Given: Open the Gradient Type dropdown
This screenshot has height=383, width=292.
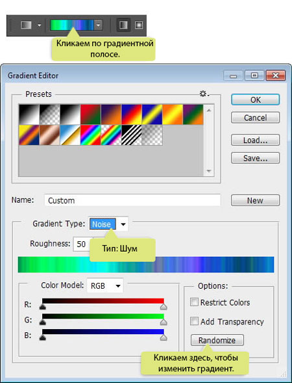Looking at the screenshot, I should click(x=108, y=224).
